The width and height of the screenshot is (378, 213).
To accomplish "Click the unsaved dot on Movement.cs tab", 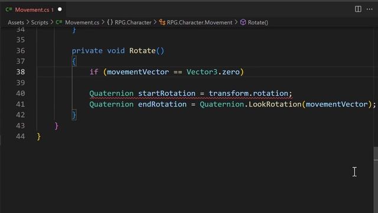I will [x=60, y=9].
